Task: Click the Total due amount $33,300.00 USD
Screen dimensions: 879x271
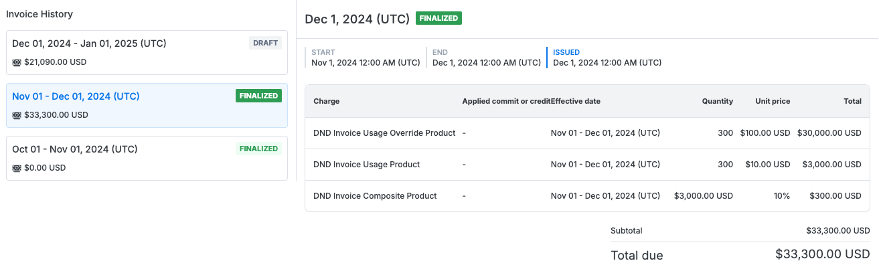Action: click(x=822, y=254)
